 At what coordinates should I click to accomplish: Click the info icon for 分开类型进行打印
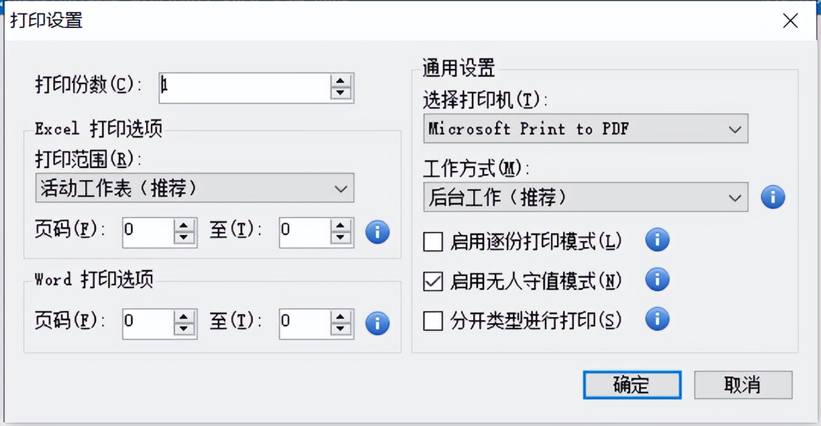[x=656, y=319]
